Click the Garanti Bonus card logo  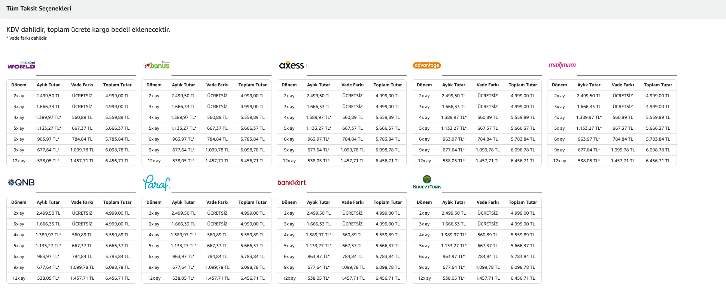click(157, 65)
